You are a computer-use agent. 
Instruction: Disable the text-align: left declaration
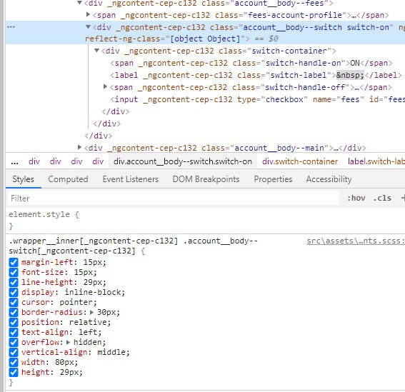pyautogui.click(x=14, y=332)
